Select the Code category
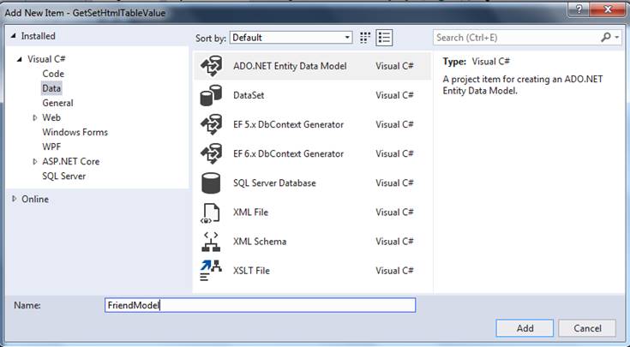Screen dimensions: 630x347 pos(53,74)
